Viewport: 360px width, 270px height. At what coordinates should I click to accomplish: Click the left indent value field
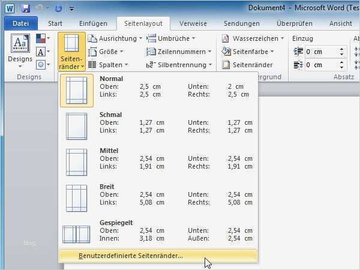tap(322, 52)
